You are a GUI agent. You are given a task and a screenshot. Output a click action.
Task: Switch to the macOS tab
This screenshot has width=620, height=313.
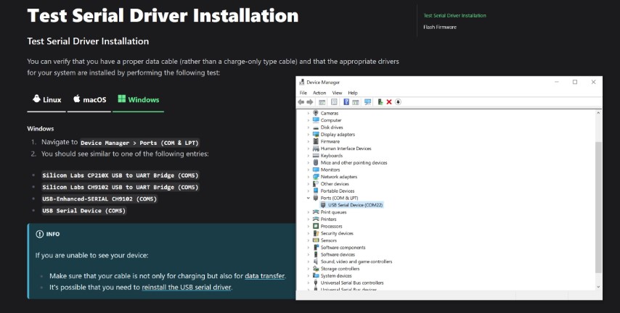(x=89, y=99)
